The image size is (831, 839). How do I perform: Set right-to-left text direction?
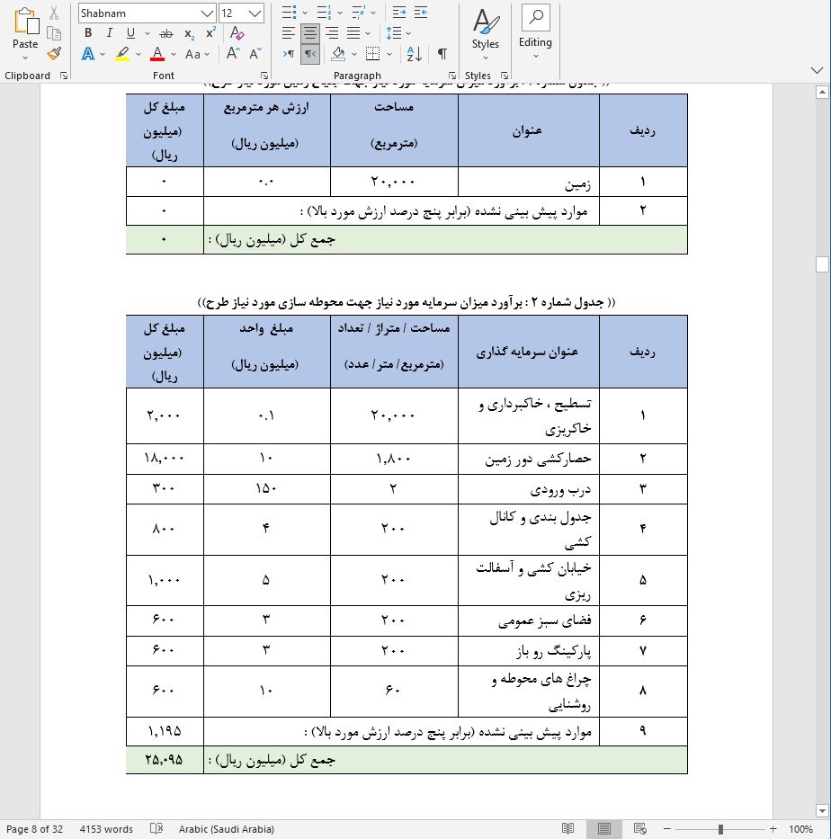(x=309, y=54)
